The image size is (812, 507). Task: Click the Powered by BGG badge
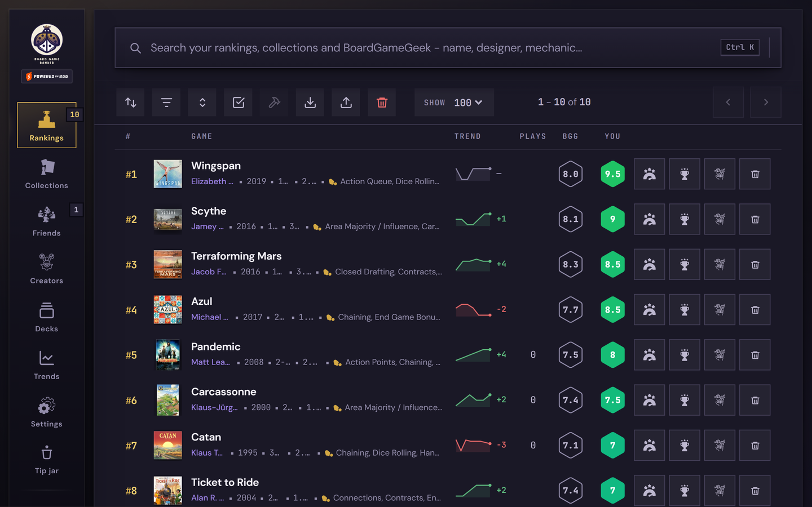47,76
